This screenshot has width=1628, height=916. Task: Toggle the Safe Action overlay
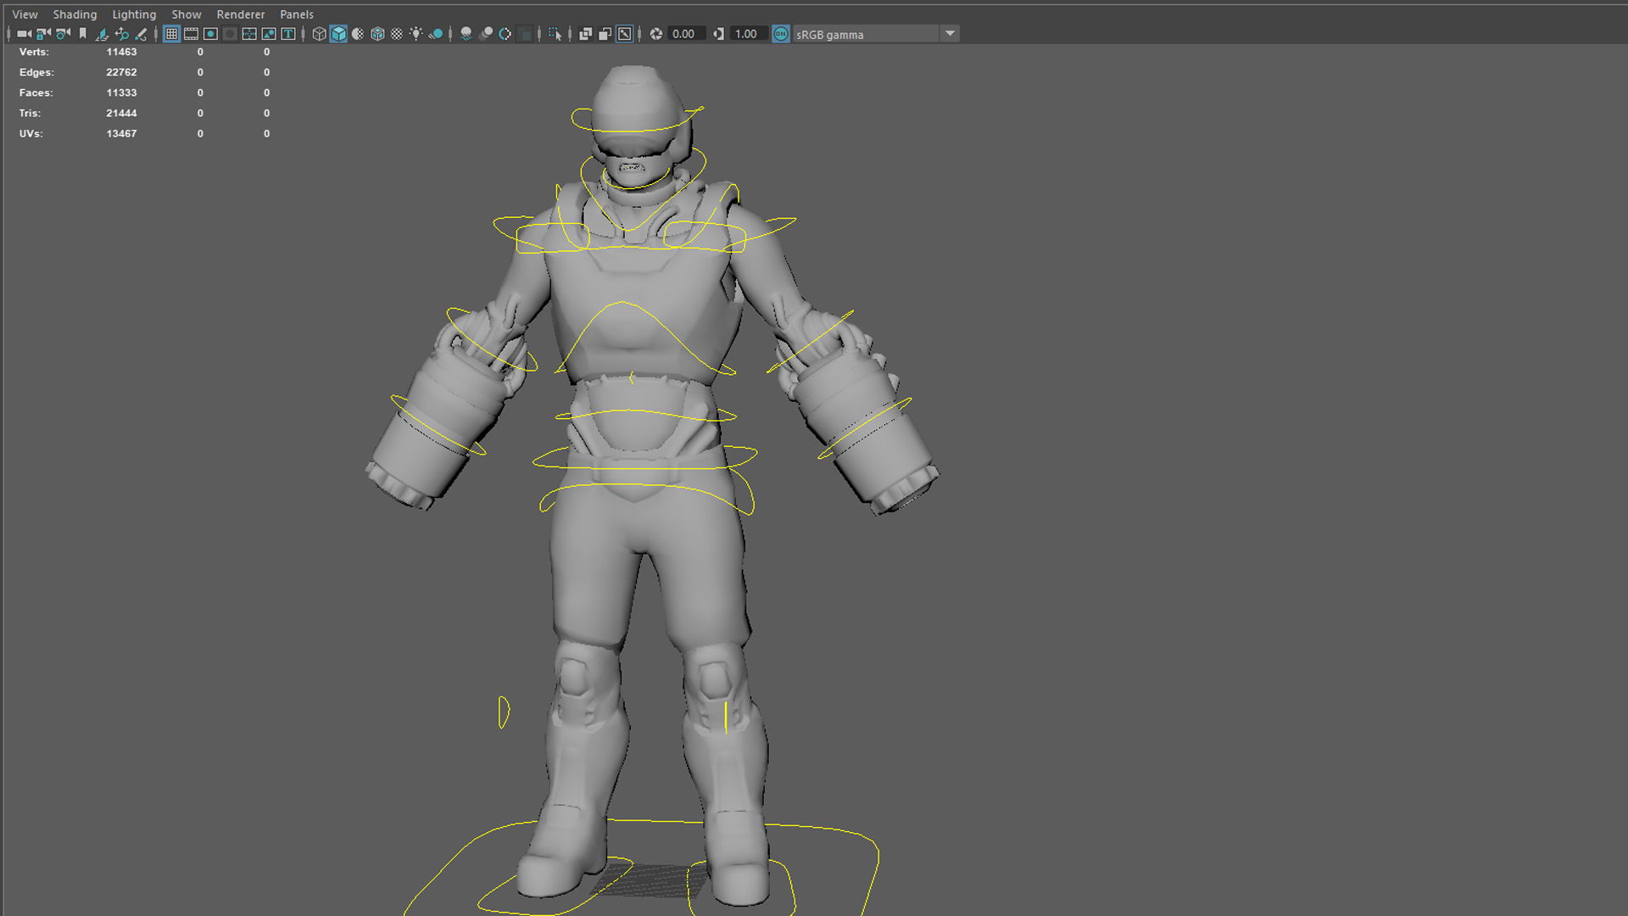(x=269, y=34)
